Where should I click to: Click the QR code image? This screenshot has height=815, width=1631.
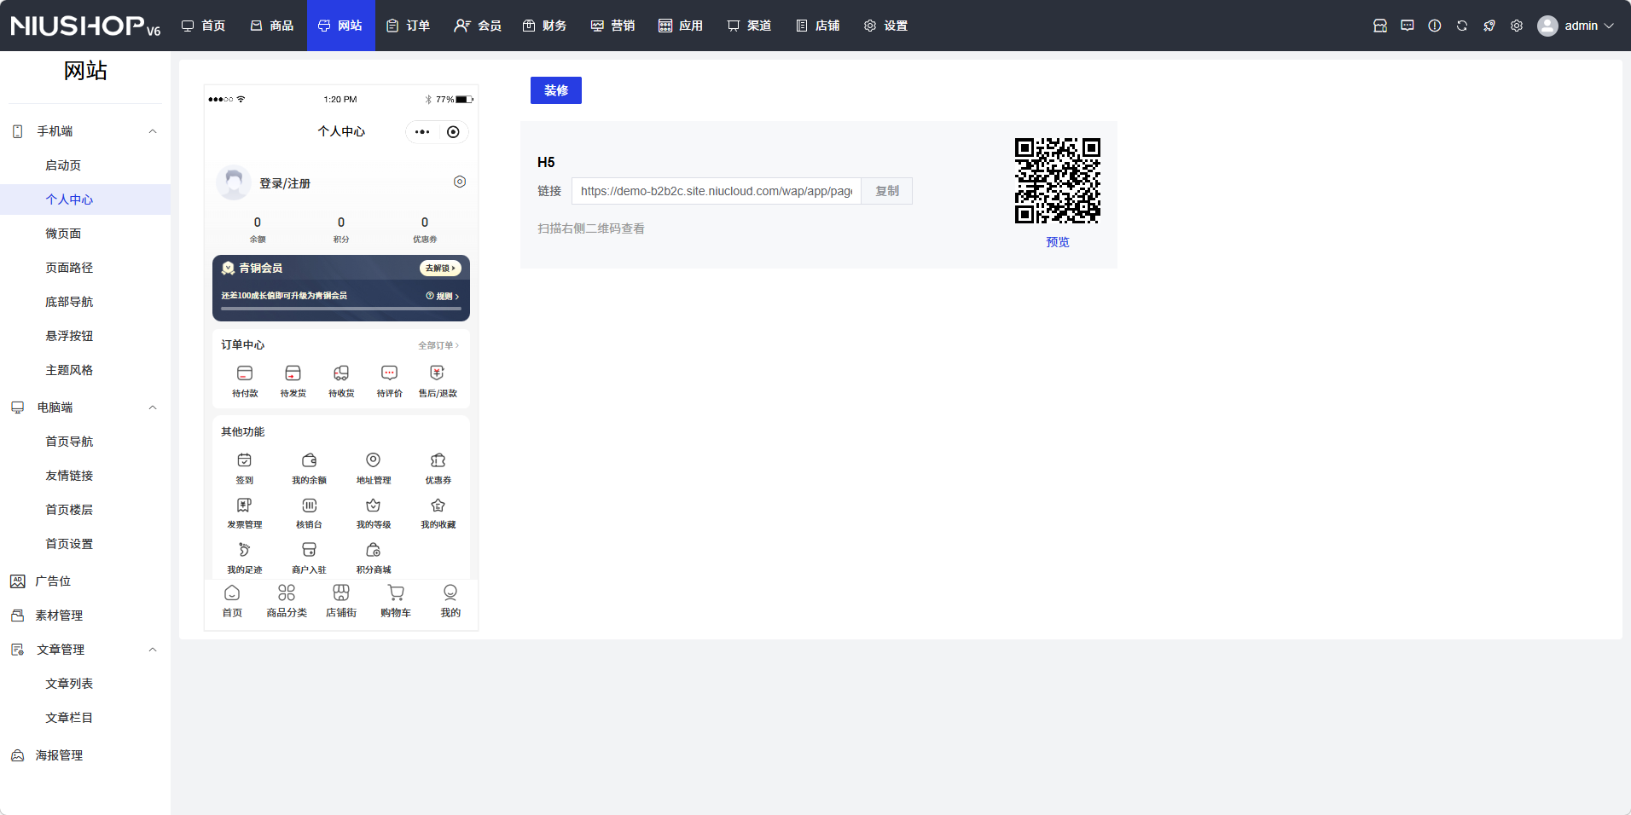tap(1057, 181)
